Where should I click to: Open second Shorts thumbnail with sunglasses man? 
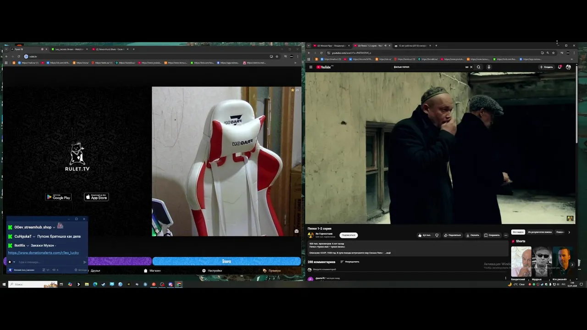(542, 262)
